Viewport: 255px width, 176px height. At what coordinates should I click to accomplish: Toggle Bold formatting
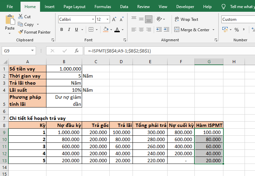click(62, 30)
